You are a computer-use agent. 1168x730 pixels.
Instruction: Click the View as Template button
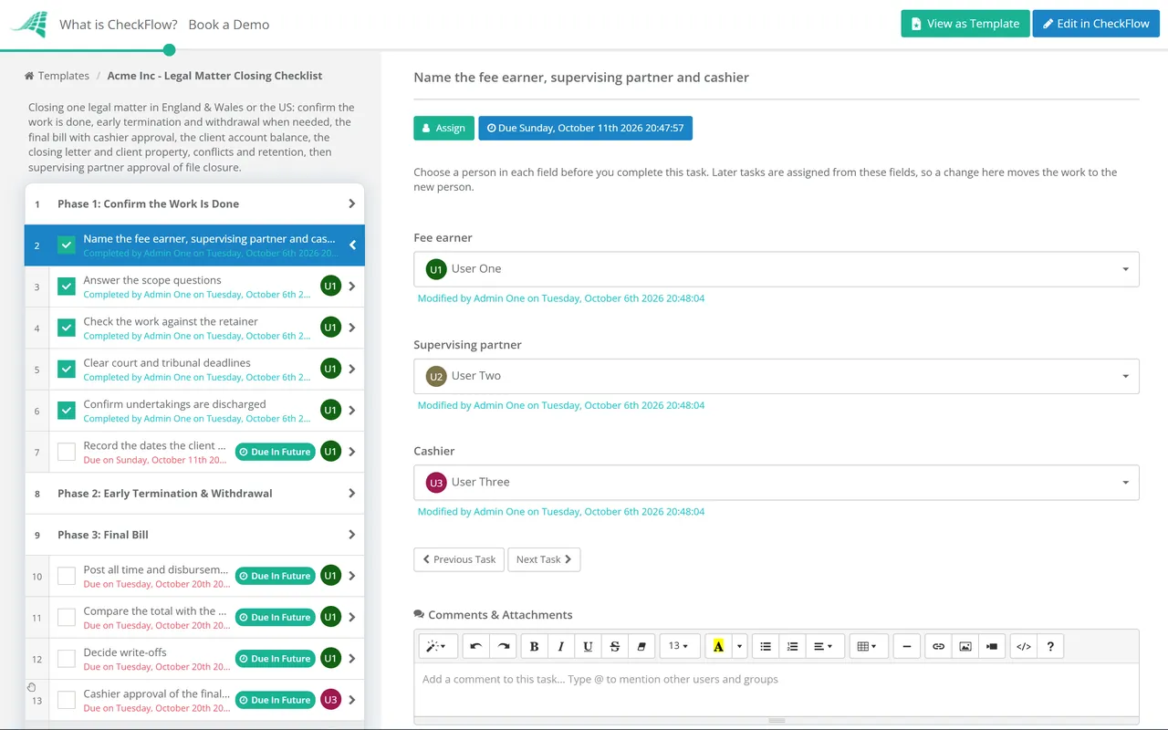click(965, 24)
